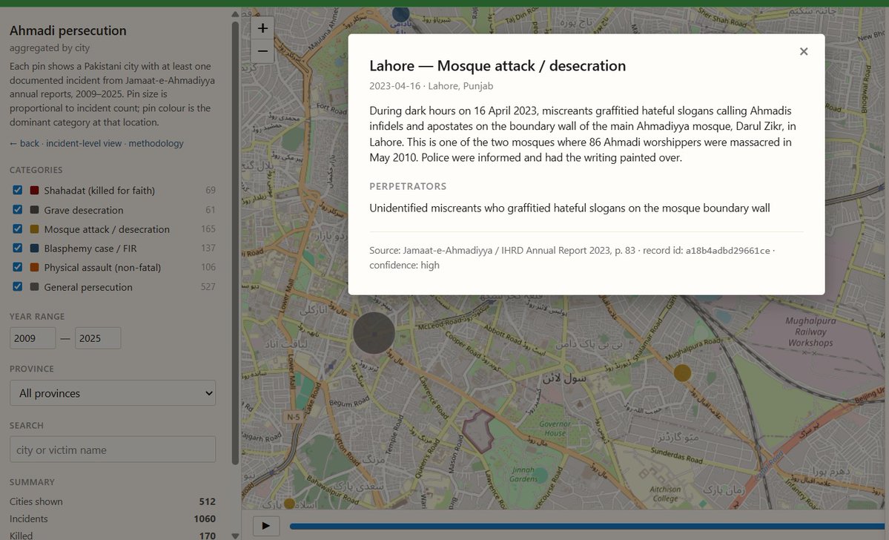Screen dimensions: 889x540
Task: Focus the city or victim name search box
Action: pos(113,450)
